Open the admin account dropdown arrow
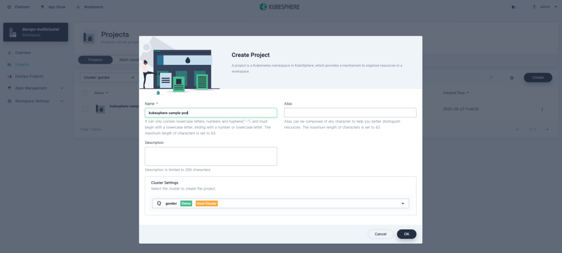 [556, 7]
